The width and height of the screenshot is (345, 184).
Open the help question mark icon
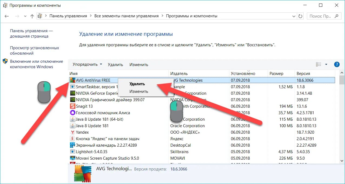(337, 64)
